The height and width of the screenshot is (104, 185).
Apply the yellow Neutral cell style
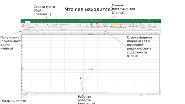pos(114,25)
